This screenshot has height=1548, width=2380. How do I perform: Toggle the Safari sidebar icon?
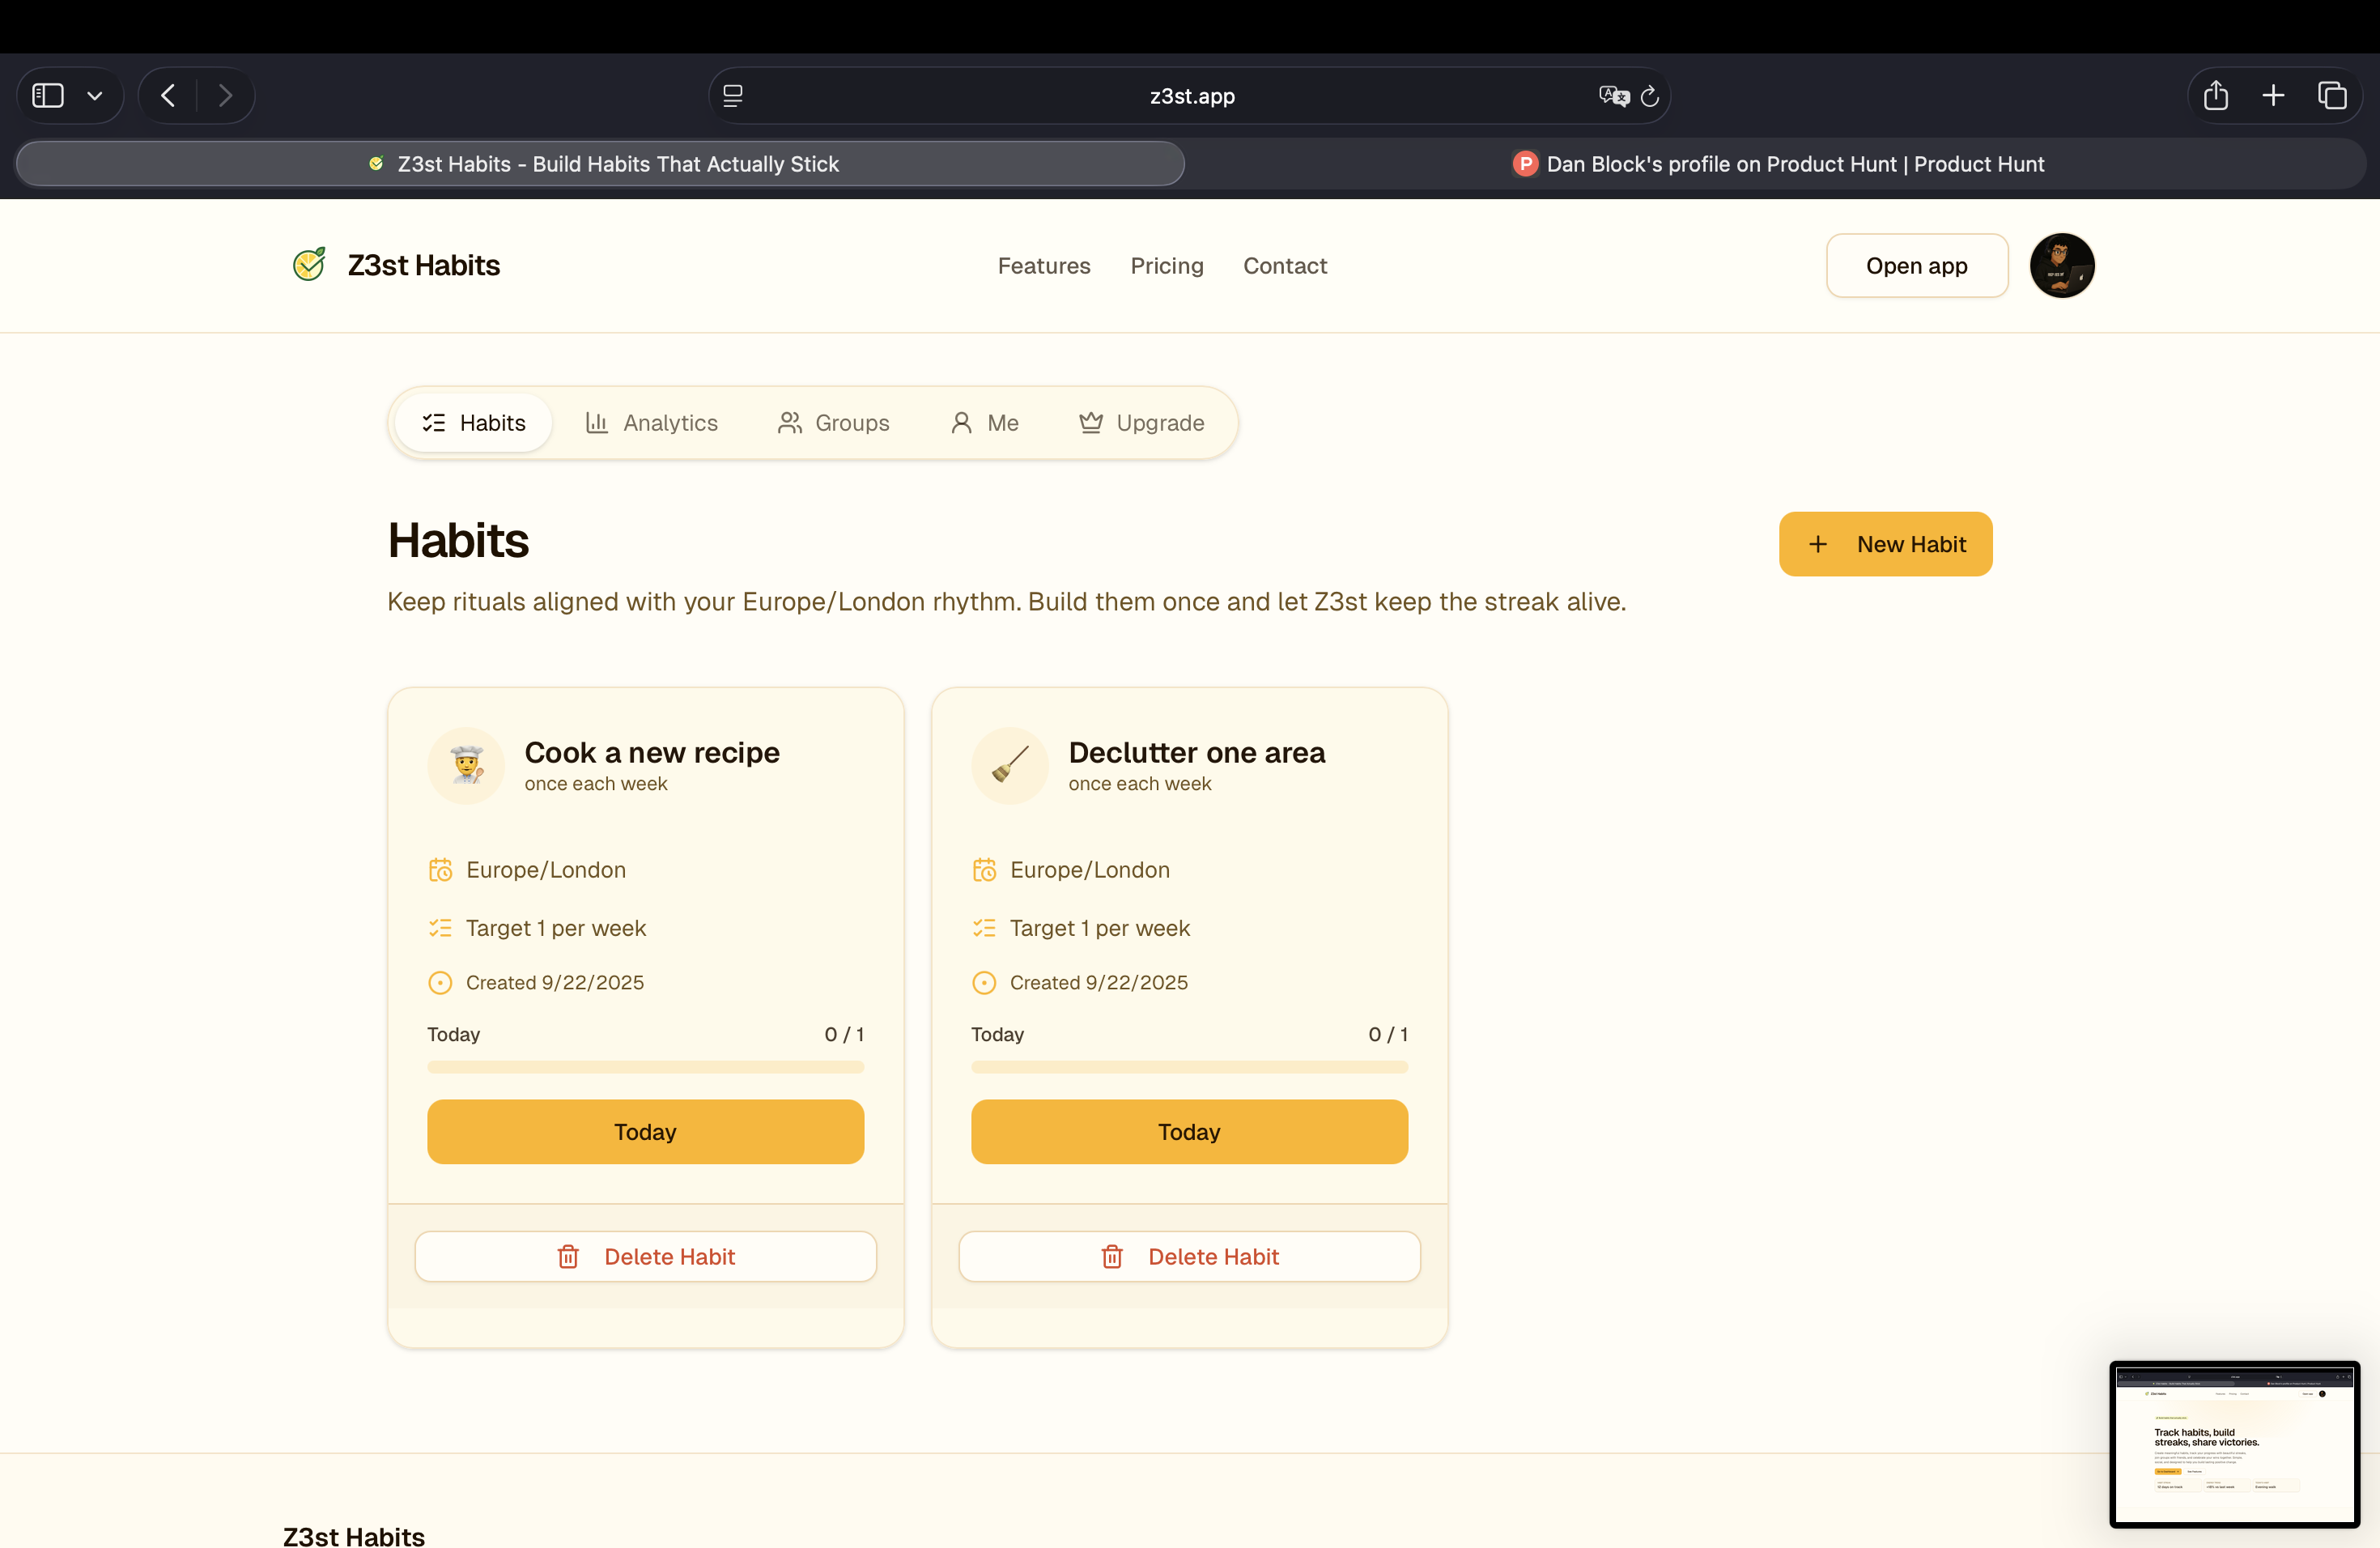click(48, 96)
